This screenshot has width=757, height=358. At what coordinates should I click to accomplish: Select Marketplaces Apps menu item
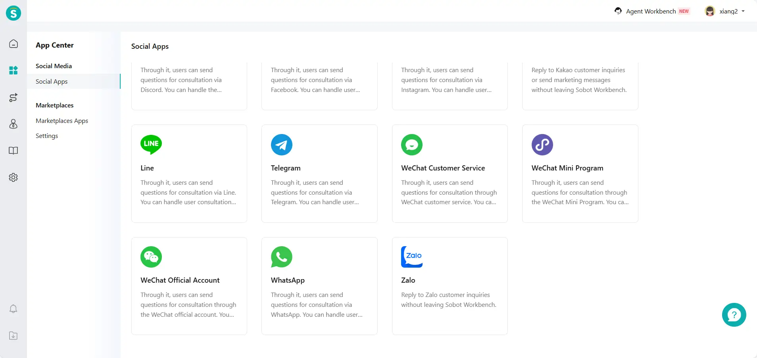pyautogui.click(x=62, y=121)
